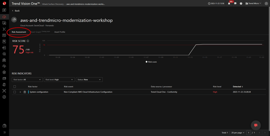The width and height of the screenshot is (270, 136).
Task: Click the aws-and-trendmicro-modernization-works breadcrumb
Action: point(86,4)
